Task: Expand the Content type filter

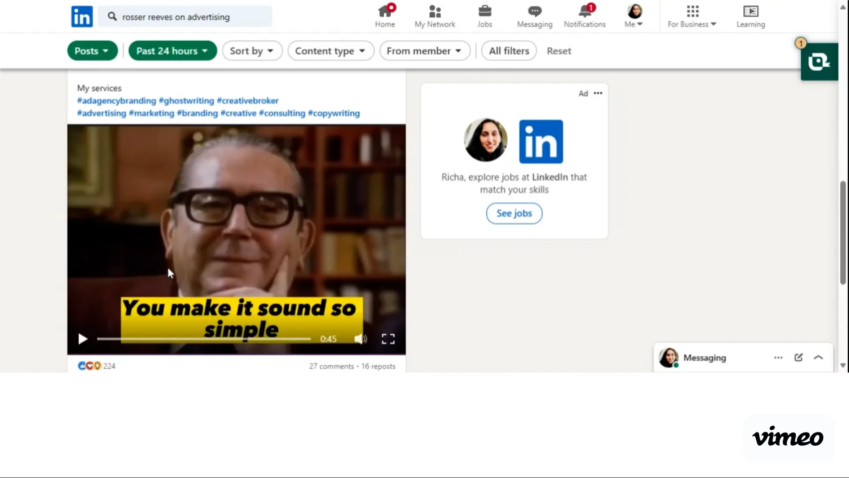Action: click(330, 51)
